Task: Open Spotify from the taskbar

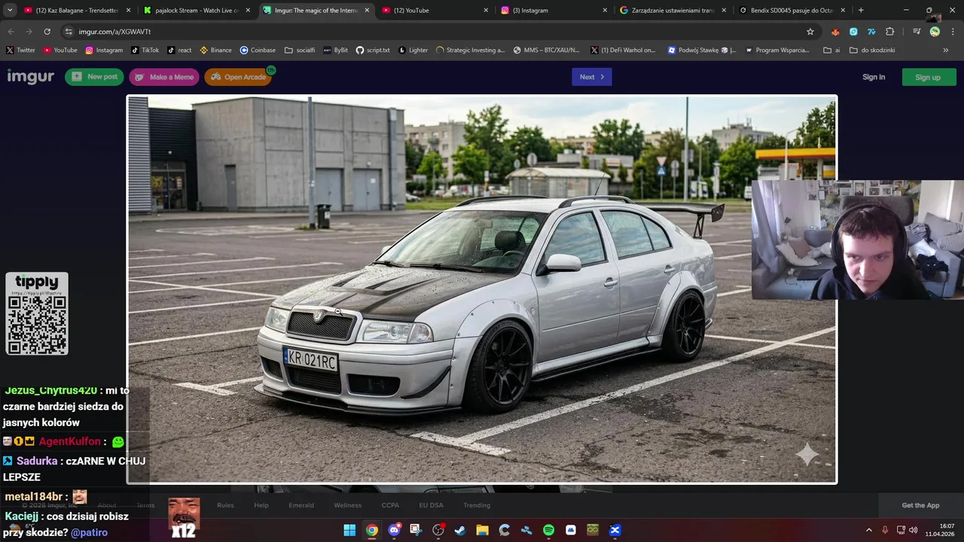Action: coord(548,530)
